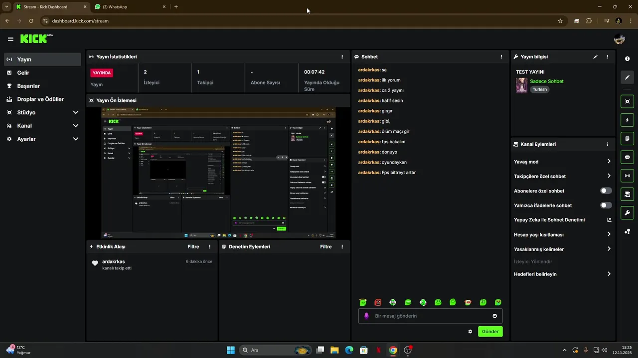Open the three-dot menu of Etkinlik Akışı panel
This screenshot has height=358, width=638.
click(x=209, y=247)
